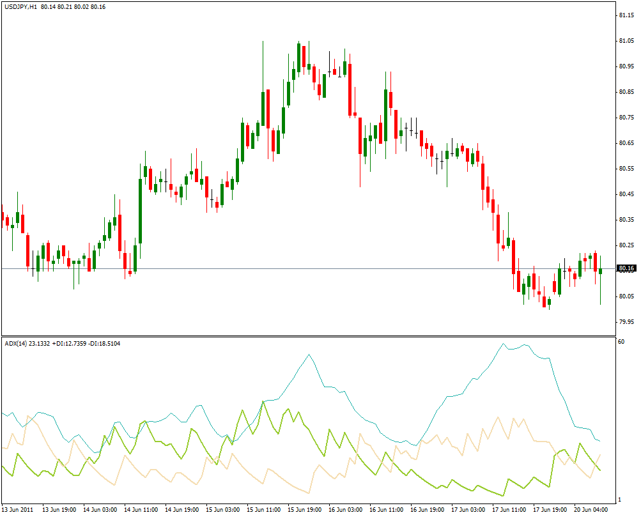This screenshot has height=515, width=641.
Task: Click the 13 Jun 19:00 time label
Action: (x=59, y=510)
